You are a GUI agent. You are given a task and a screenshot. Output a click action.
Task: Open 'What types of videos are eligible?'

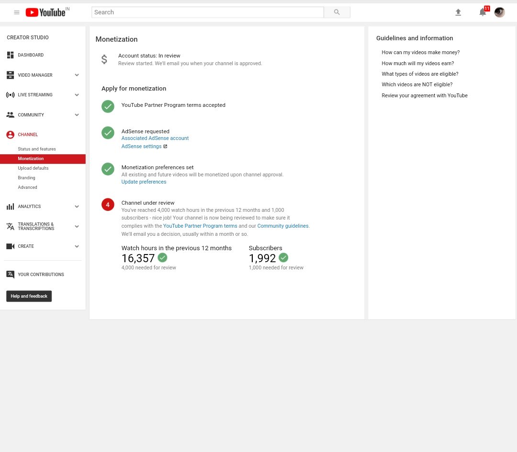tap(420, 74)
